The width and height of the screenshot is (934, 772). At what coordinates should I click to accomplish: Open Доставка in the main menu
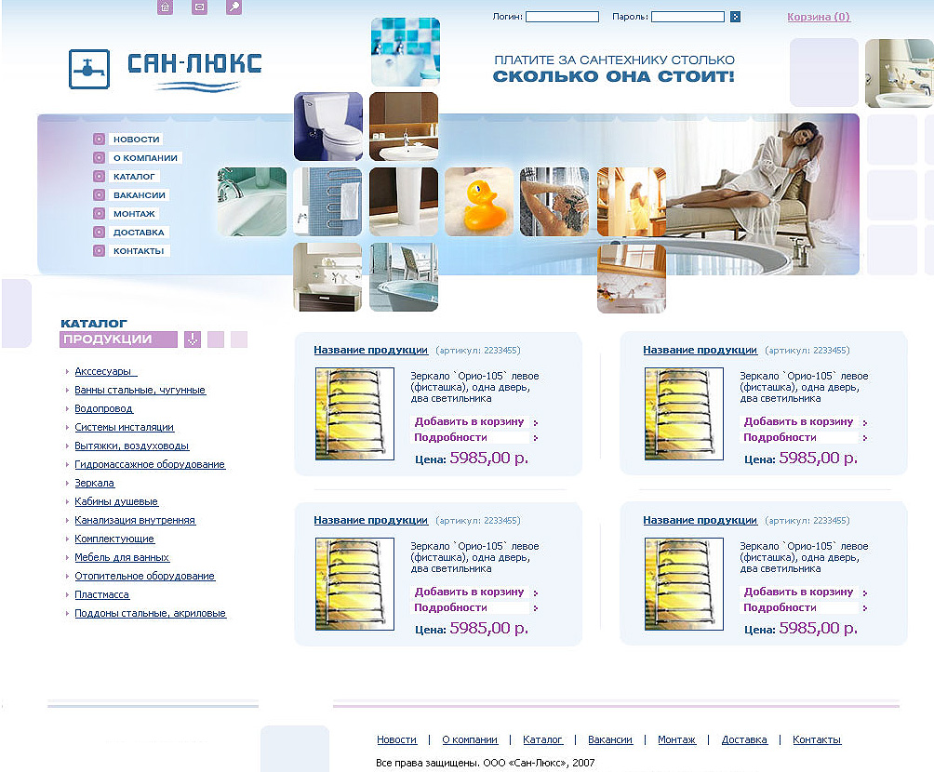point(139,233)
